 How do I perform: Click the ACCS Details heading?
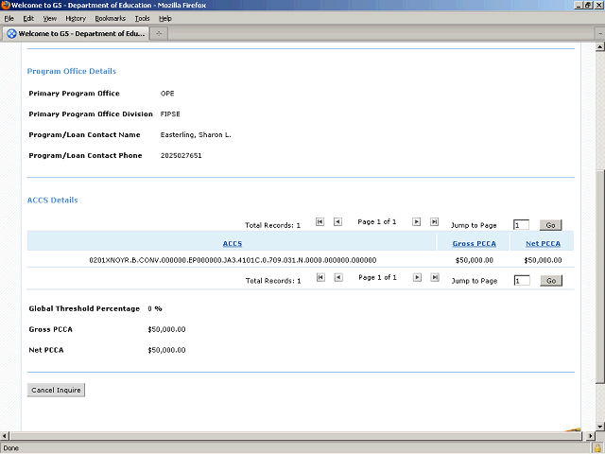pos(53,200)
